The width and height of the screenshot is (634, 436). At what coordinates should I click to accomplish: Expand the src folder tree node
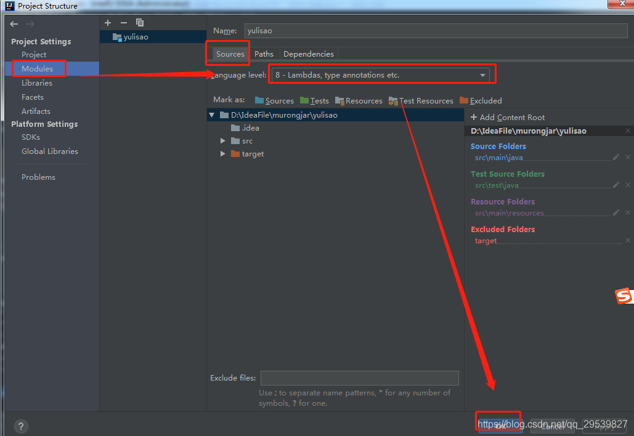click(x=223, y=141)
